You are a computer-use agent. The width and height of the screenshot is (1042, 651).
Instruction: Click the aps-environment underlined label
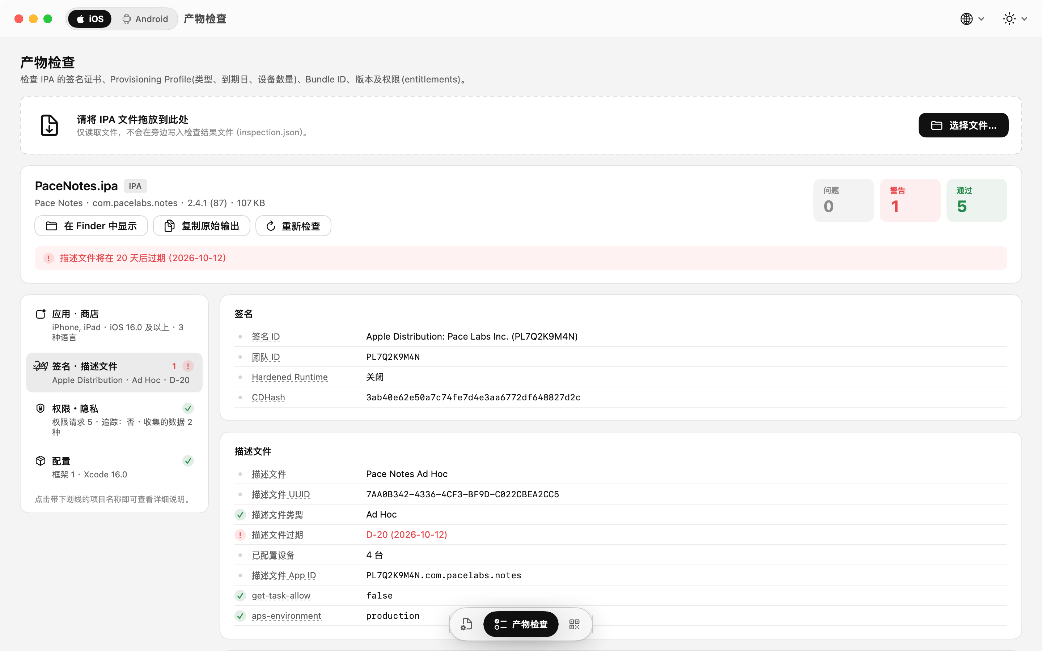point(286,616)
